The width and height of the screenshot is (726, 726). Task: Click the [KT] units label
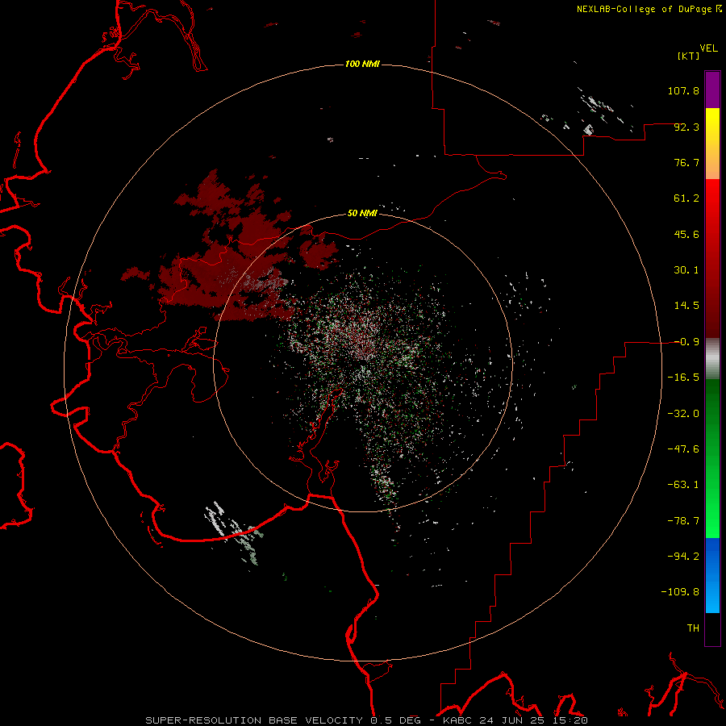[689, 56]
